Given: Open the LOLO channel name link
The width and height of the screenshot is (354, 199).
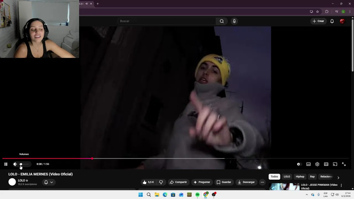Looking at the screenshot, I should pos(22,180).
